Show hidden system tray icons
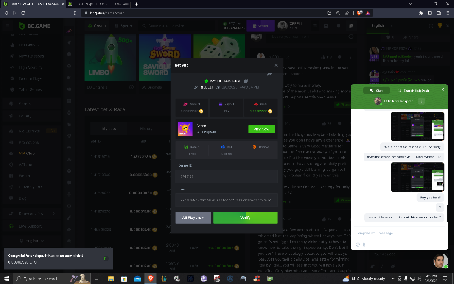Image resolution: width=454 pixels, height=284 pixels. pos(392,279)
